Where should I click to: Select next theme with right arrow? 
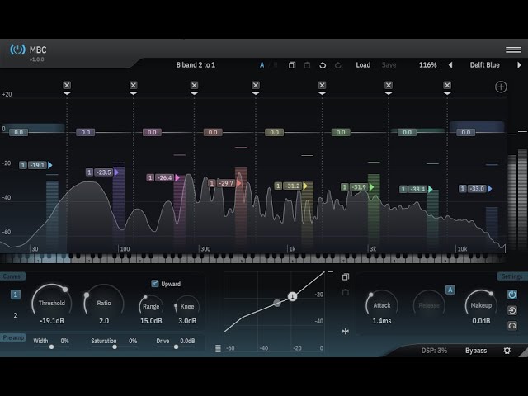click(519, 65)
